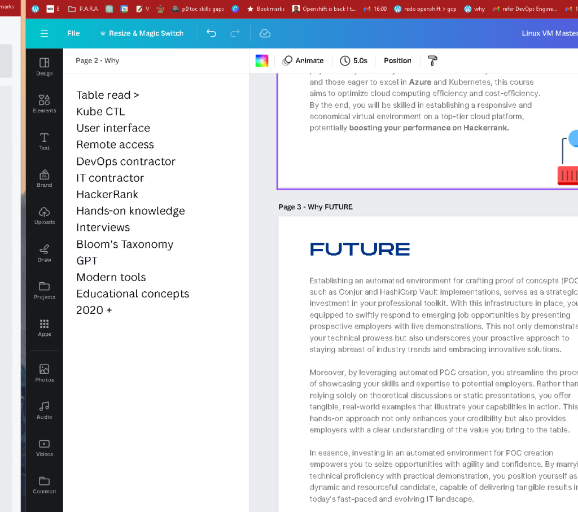Viewport: 578px width, 512px height.
Task: Click the Linux VM Master design title
Action: pyautogui.click(x=550, y=33)
